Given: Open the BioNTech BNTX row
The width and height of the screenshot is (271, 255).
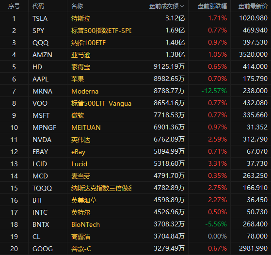Looking at the screenshot, I should point(136,224).
